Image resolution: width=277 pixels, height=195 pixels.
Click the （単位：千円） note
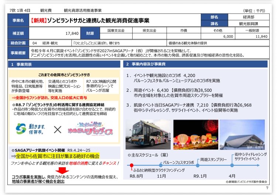tap(254, 11)
